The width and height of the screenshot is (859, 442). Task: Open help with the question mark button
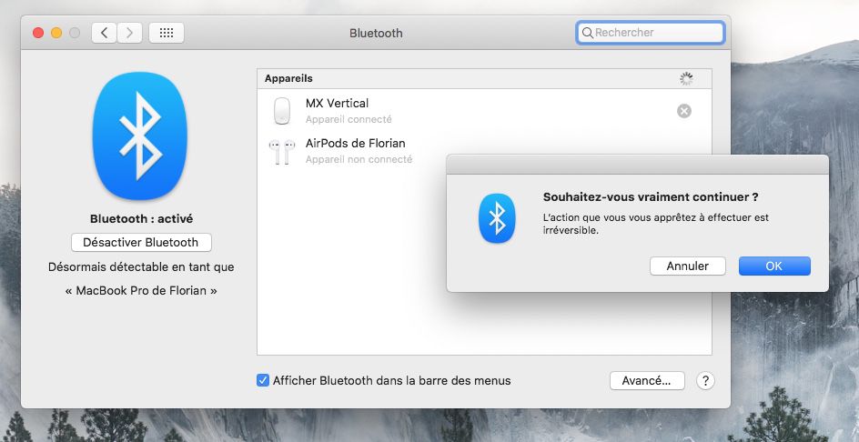(705, 381)
